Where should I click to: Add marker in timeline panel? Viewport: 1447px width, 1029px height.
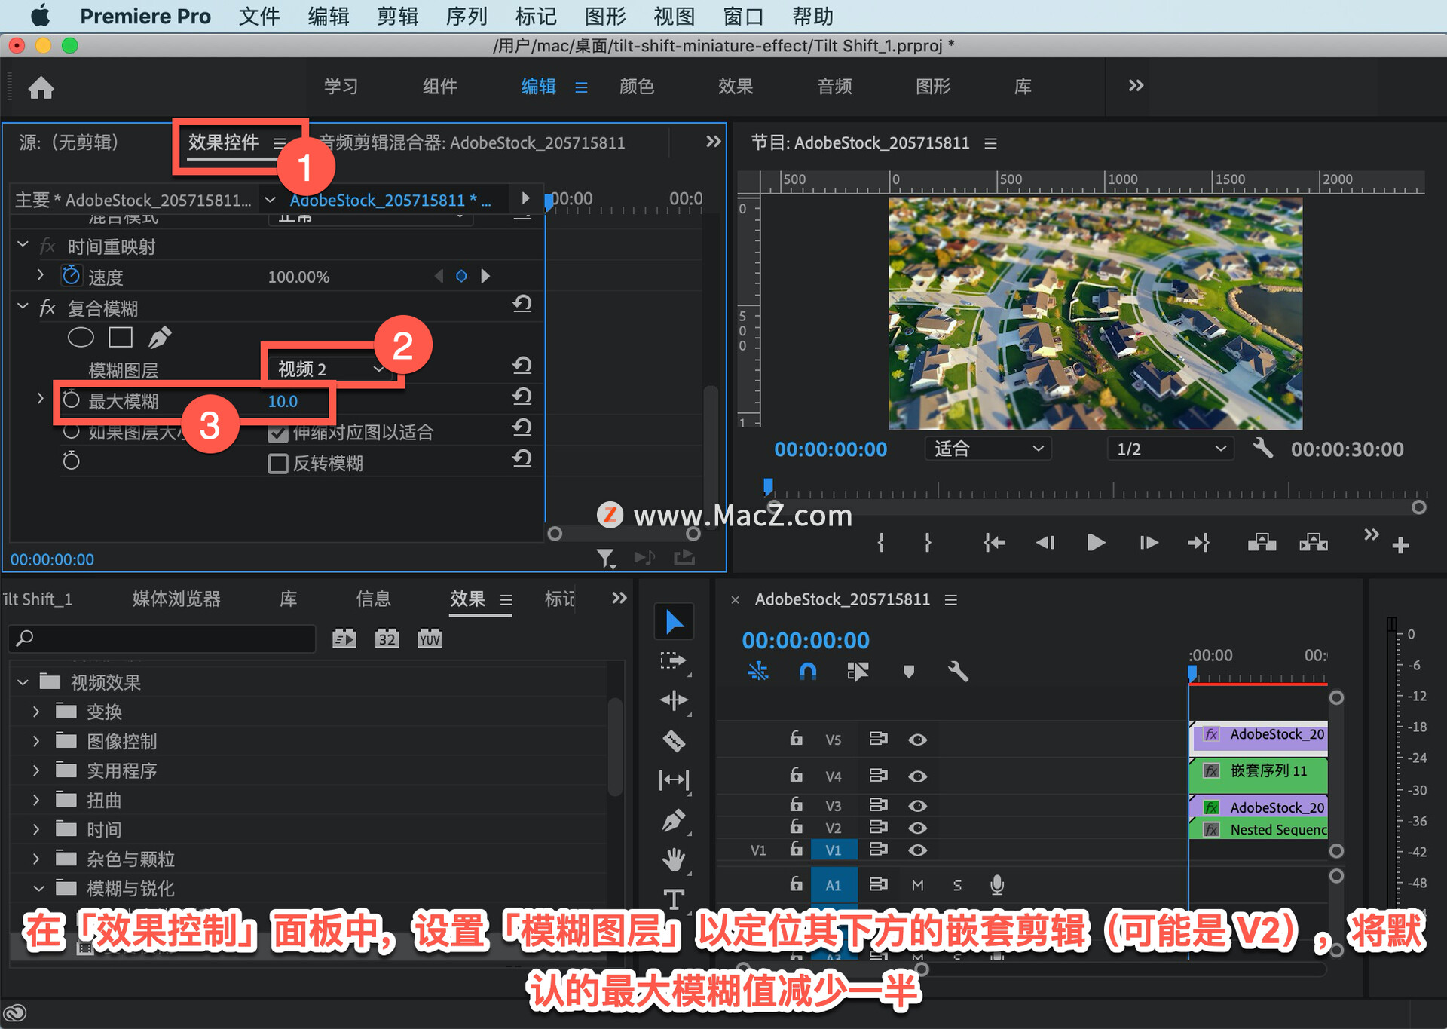click(908, 671)
